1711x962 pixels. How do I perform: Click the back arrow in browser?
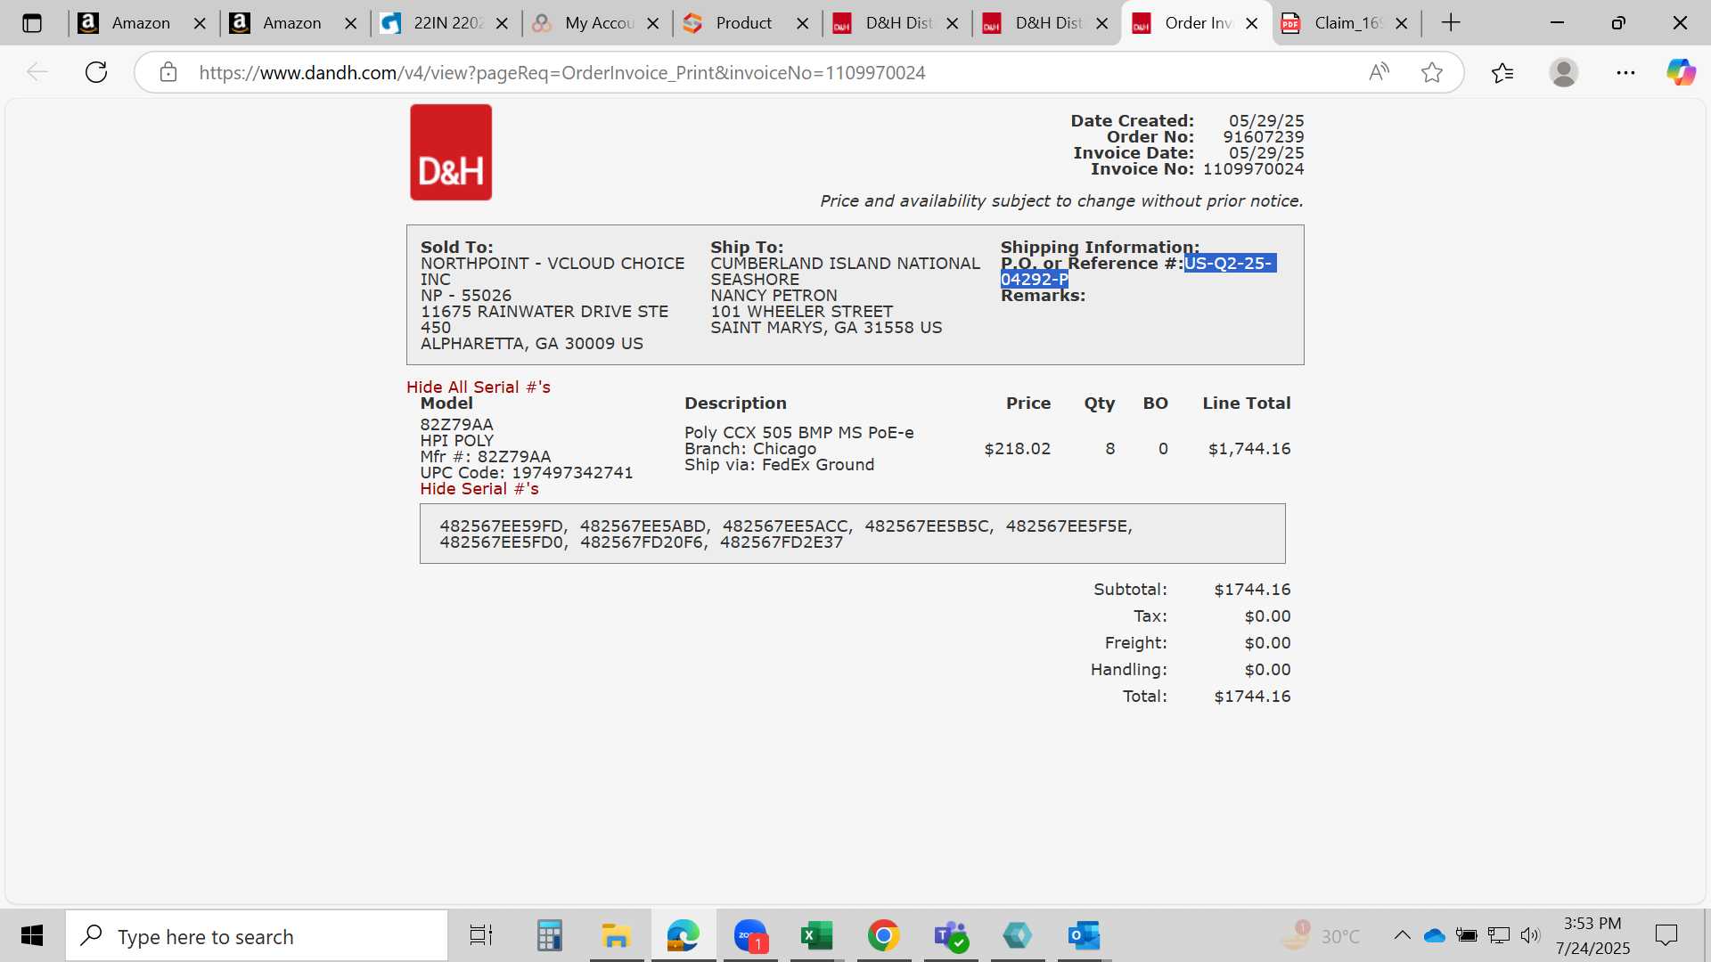[37, 72]
